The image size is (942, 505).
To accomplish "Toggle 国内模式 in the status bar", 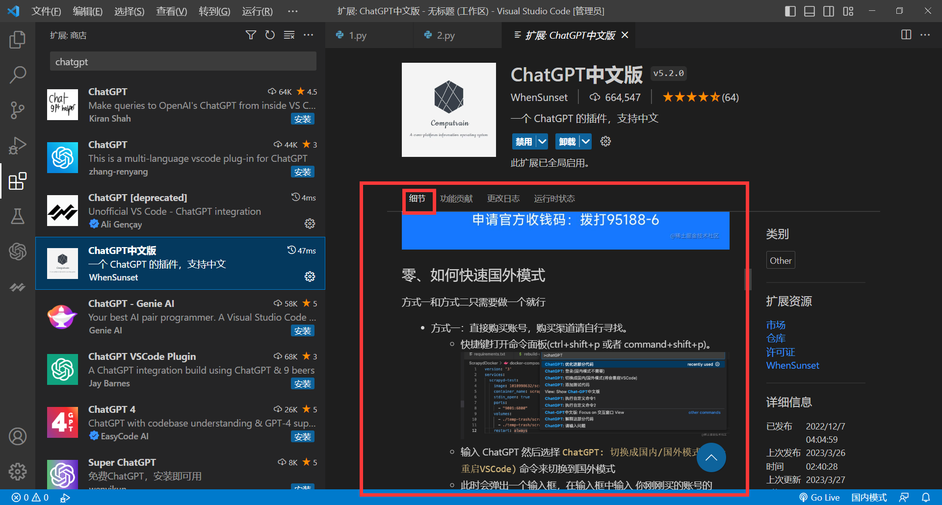I will (869, 497).
